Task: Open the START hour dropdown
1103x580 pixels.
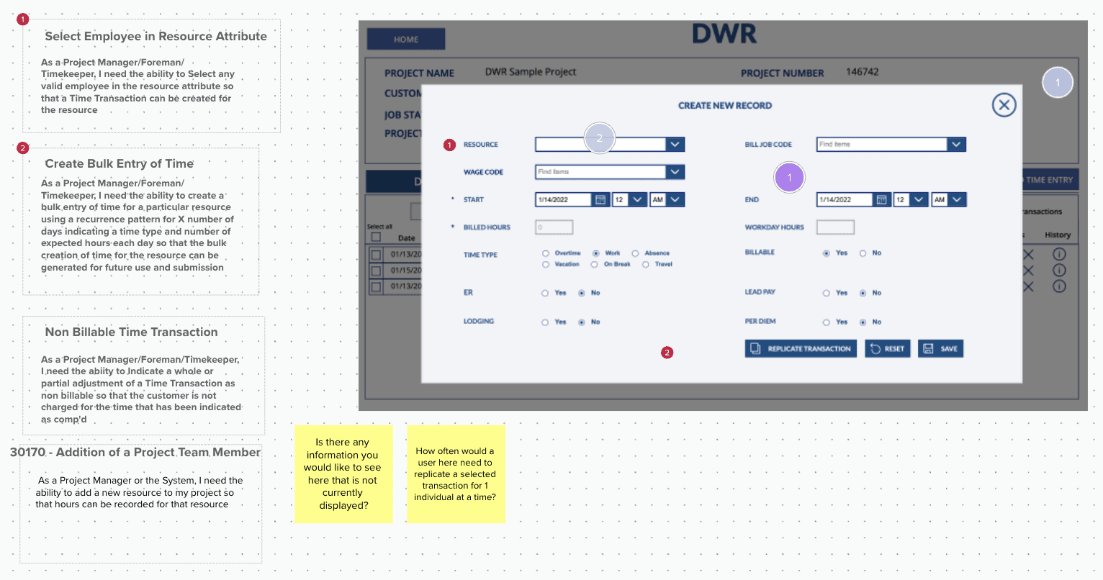Action: coord(638,199)
